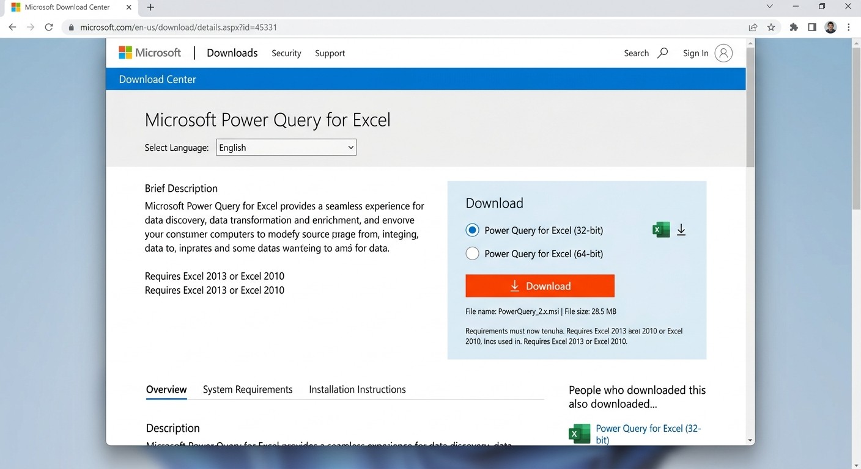861x469 pixels.
Task: Click the browser forward arrow
Action: 31,27
